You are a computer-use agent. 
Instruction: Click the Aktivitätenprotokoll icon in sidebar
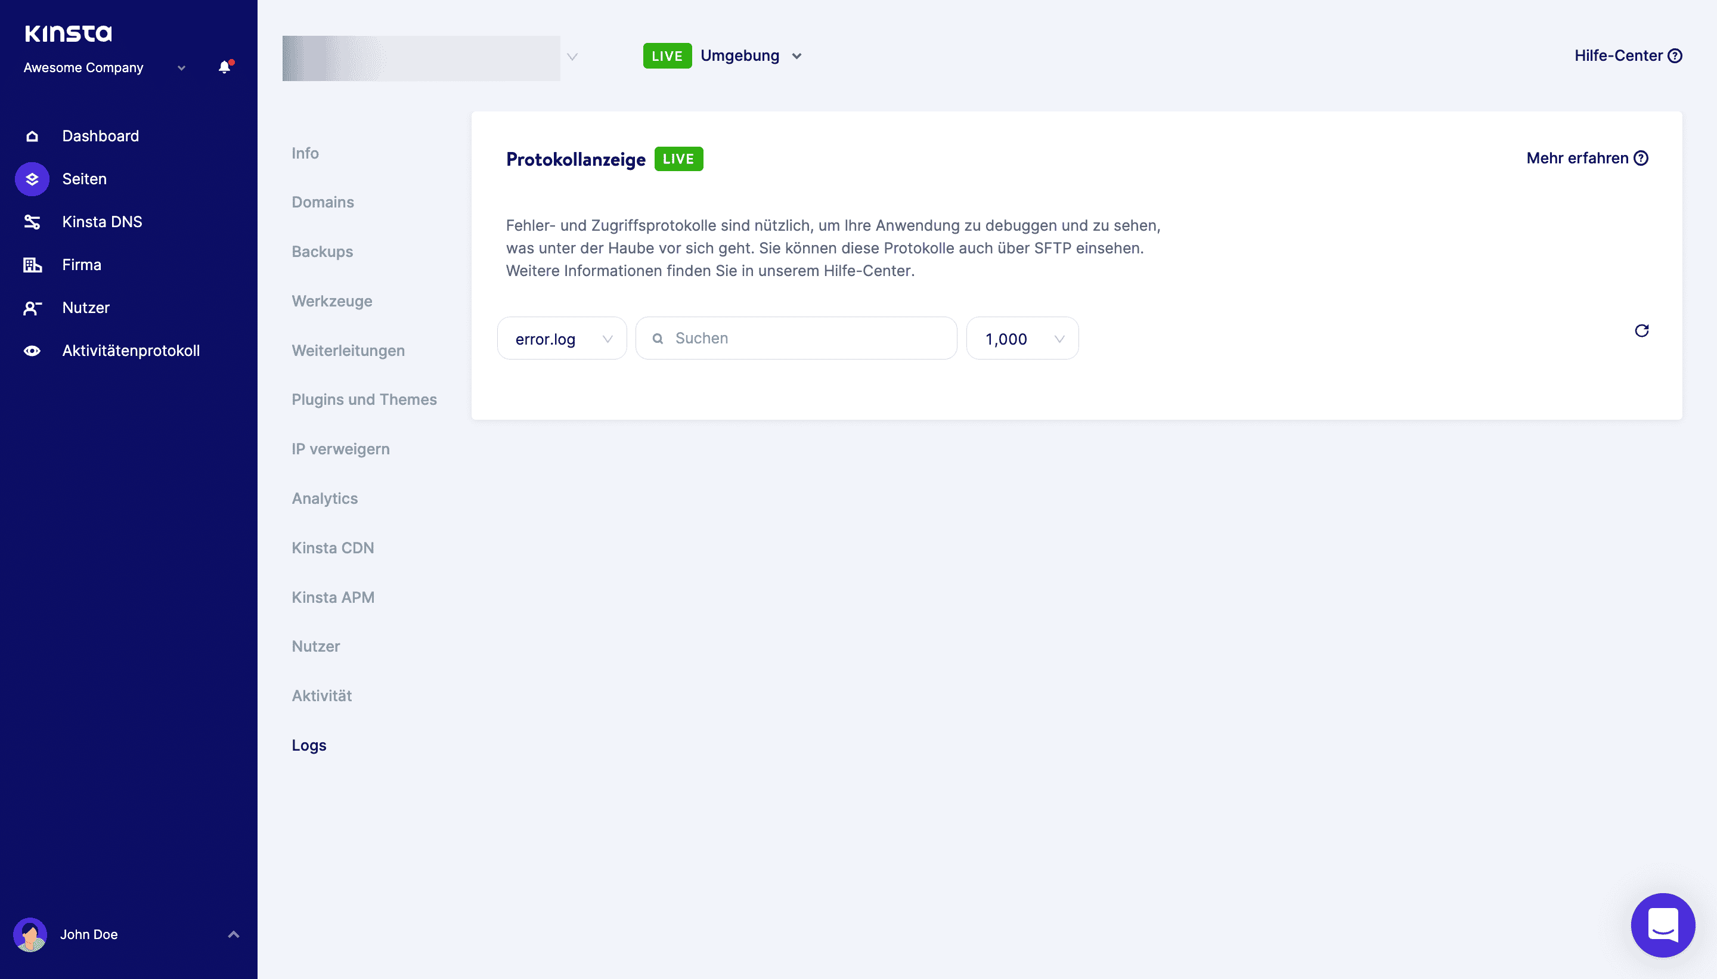pos(33,351)
